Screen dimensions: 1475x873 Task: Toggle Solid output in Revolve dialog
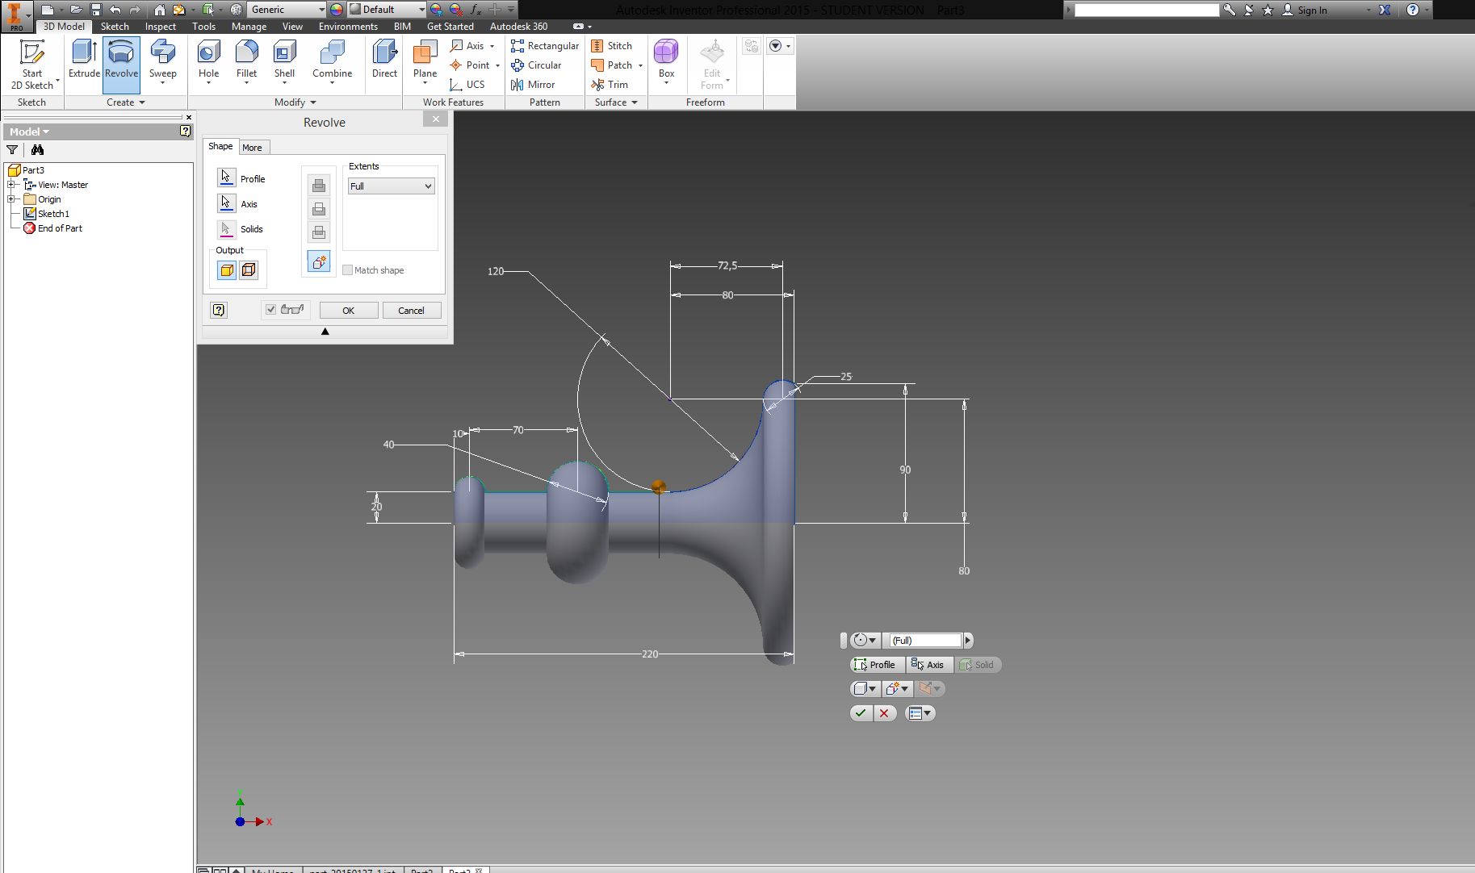click(227, 270)
